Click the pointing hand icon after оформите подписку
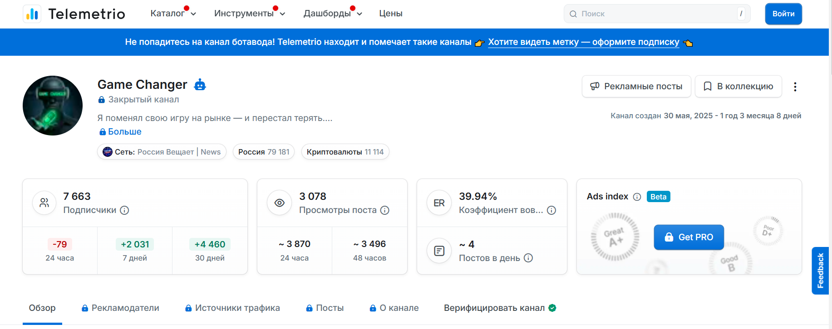 coord(688,43)
